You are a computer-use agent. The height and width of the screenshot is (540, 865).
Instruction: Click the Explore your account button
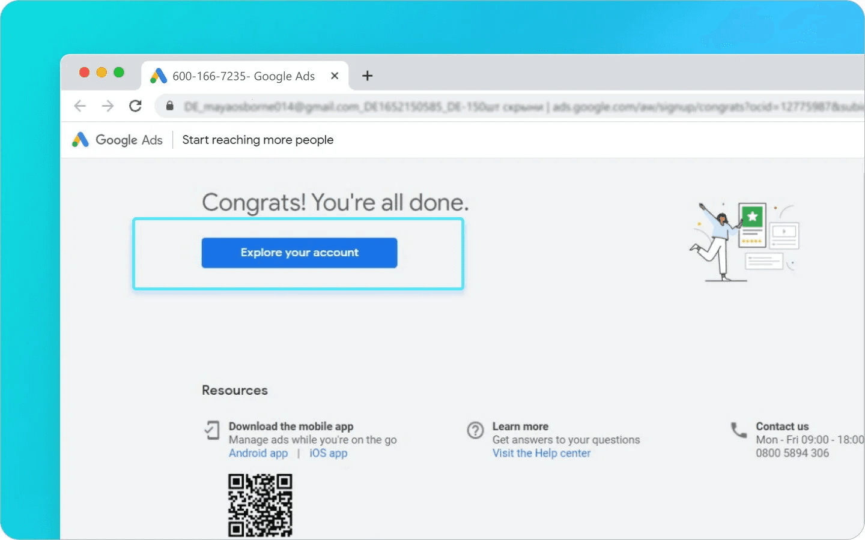point(299,253)
